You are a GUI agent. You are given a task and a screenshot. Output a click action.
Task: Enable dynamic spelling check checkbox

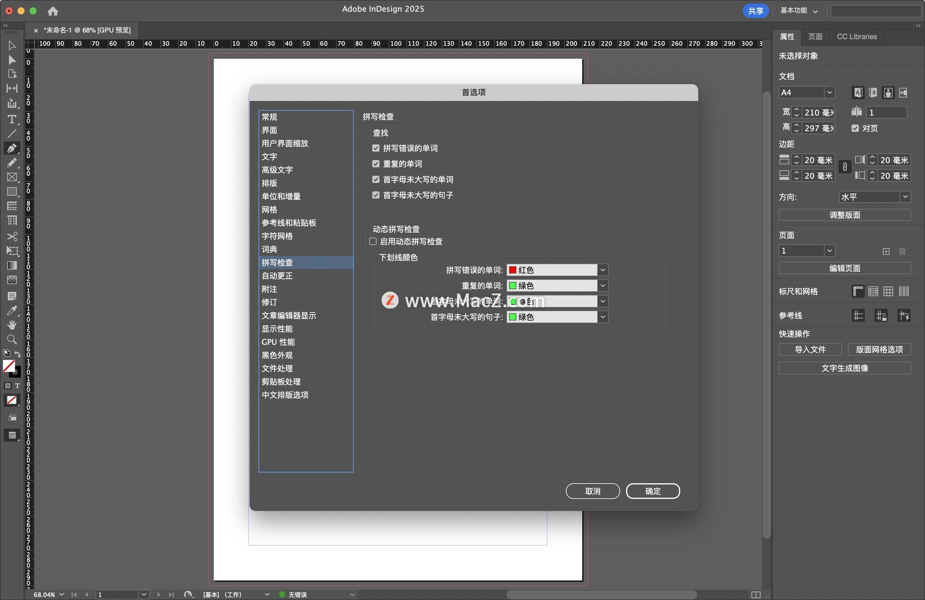(373, 241)
